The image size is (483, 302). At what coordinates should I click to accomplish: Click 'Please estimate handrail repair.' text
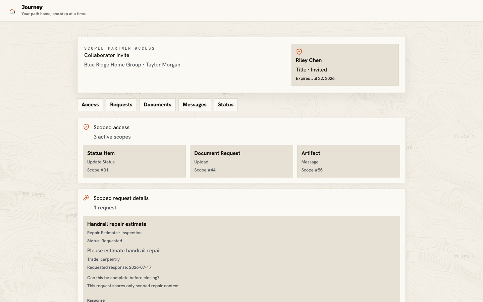point(125,251)
